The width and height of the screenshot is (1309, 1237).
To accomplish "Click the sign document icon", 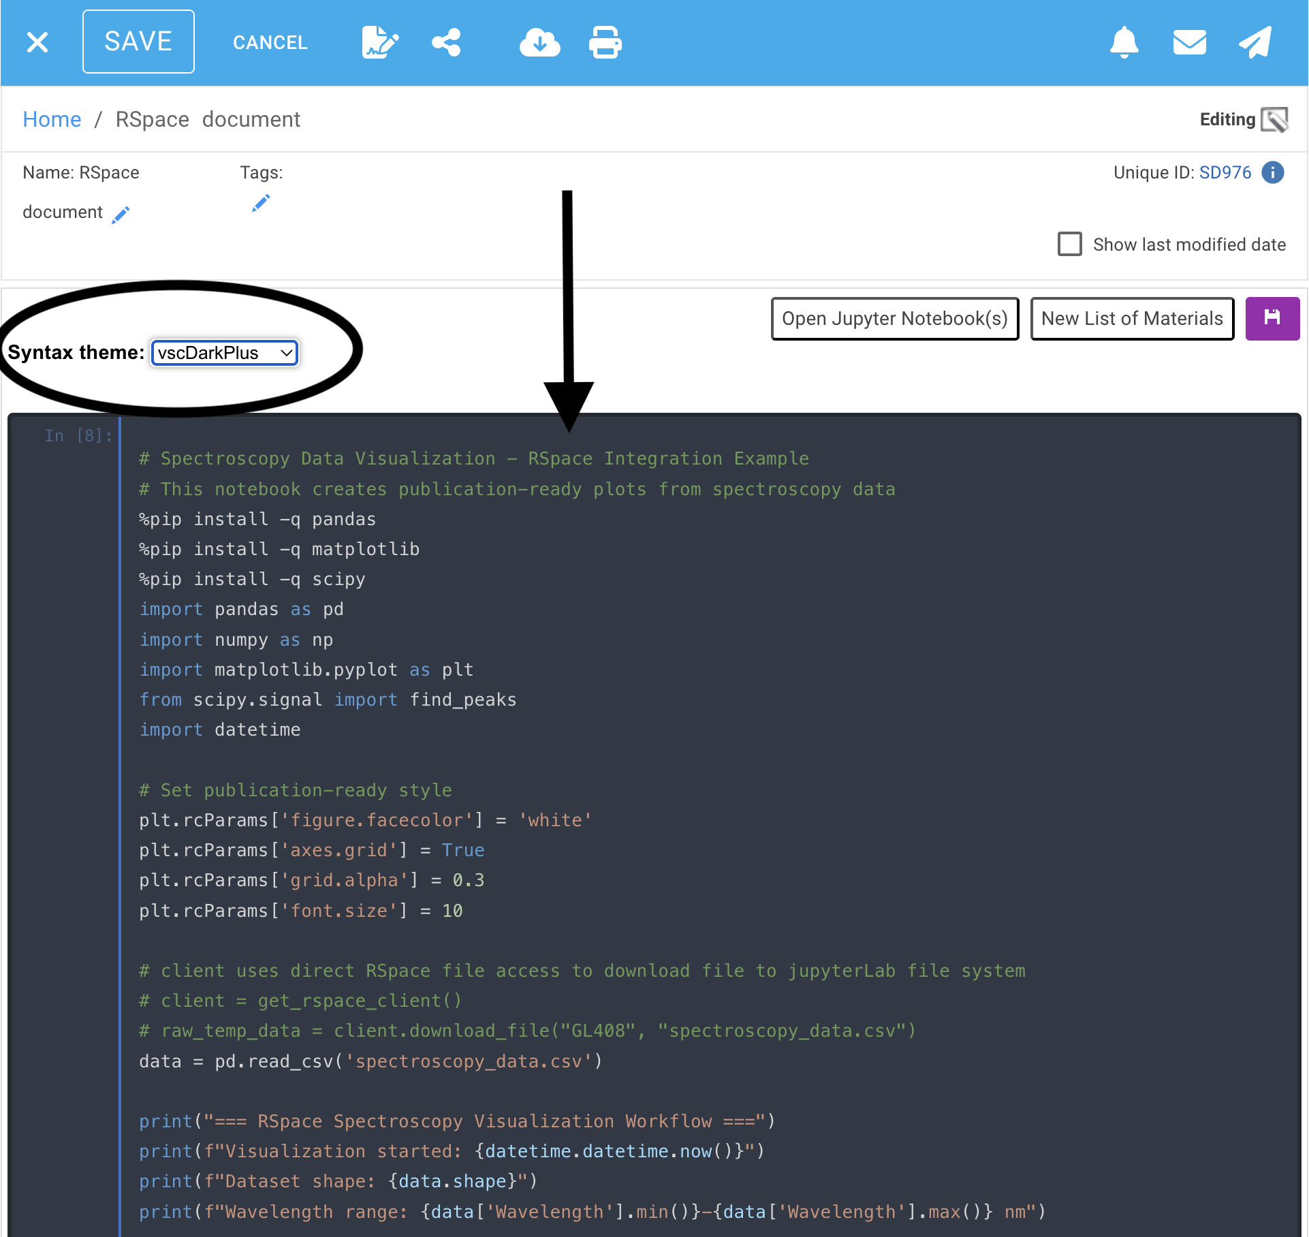I will pos(379,42).
